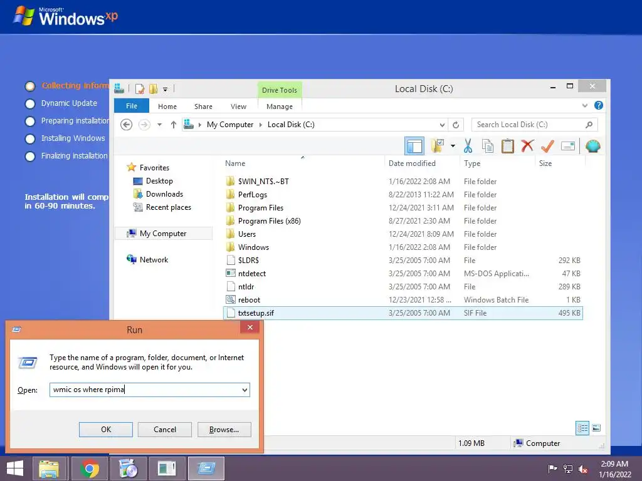Screen dimensions: 642x481
Task: Open the Customize Quick Access Toolbar dropdown
Action: click(x=165, y=89)
